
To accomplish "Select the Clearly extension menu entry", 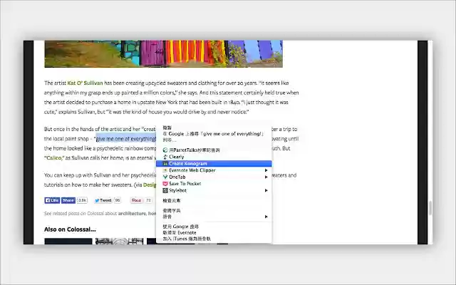I will (x=214, y=157).
